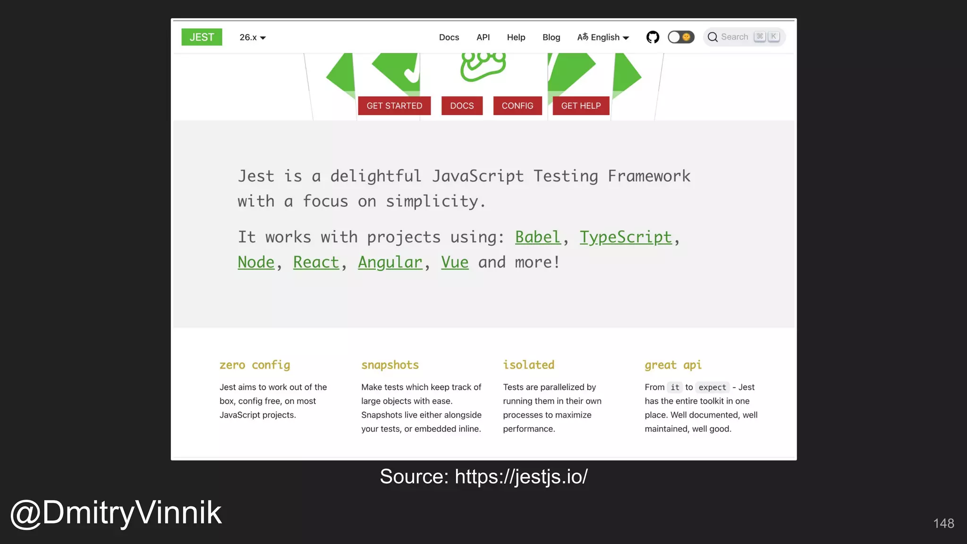Click the GET HELP button
Screen dimensions: 967x544
coord(581,106)
